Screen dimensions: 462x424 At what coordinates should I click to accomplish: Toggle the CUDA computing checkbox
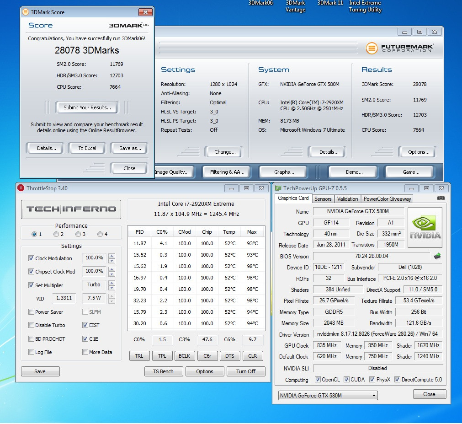tap(346, 380)
